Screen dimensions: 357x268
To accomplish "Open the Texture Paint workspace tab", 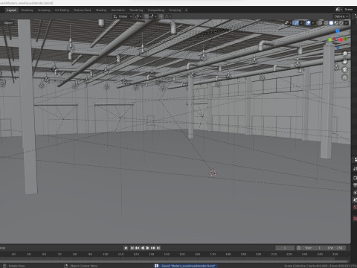I will click(x=83, y=10).
